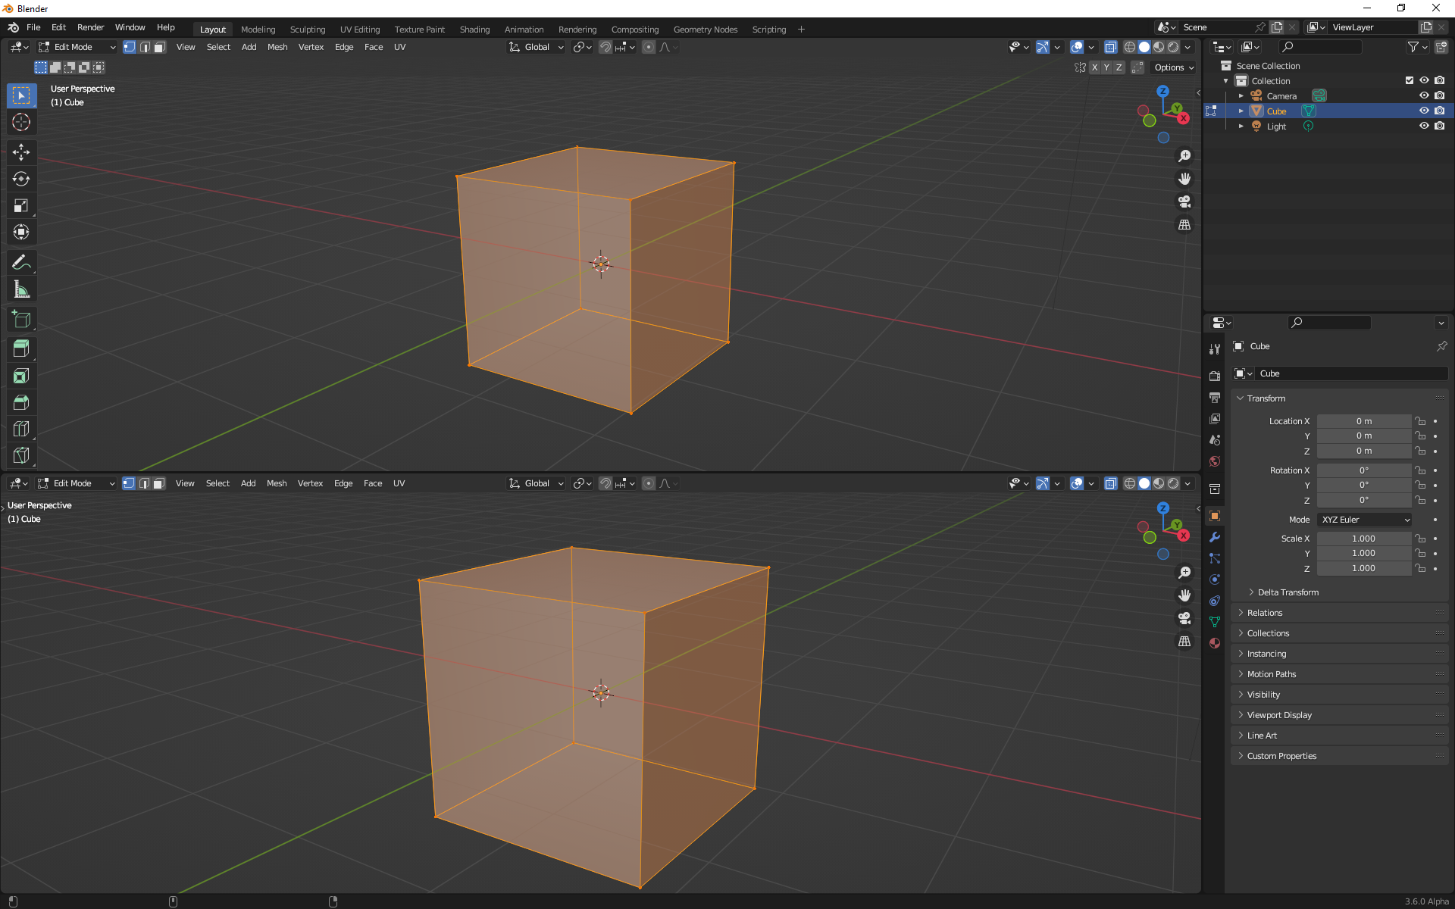The height and width of the screenshot is (909, 1455).
Task: Open the Render properties tab
Action: 1215,376
